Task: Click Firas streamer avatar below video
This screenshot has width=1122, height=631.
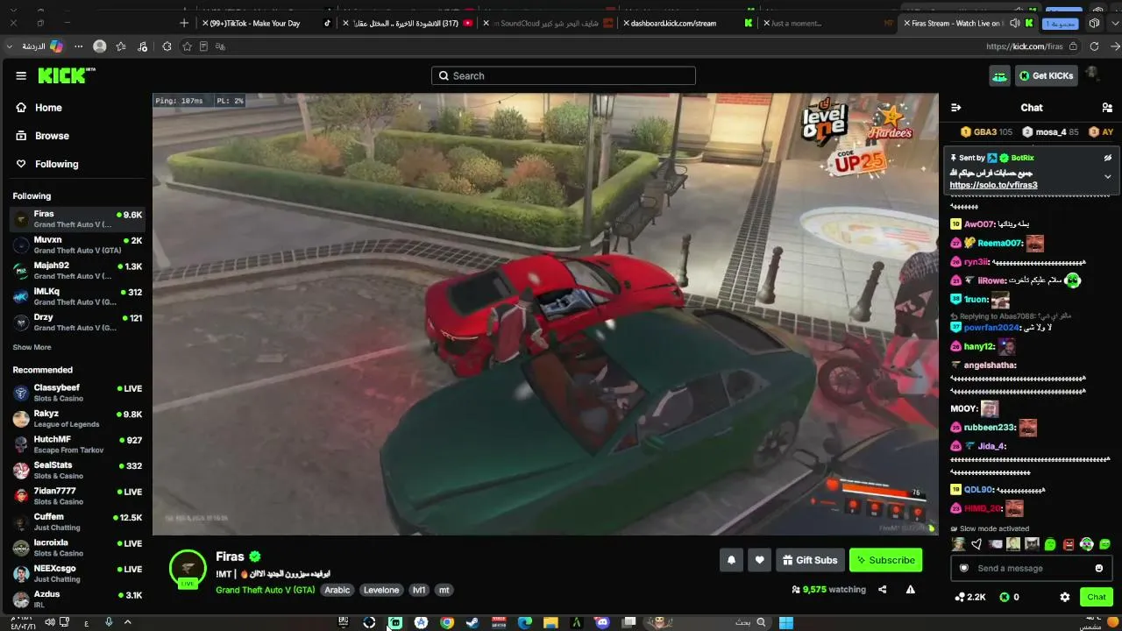Action: coord(188,568)
